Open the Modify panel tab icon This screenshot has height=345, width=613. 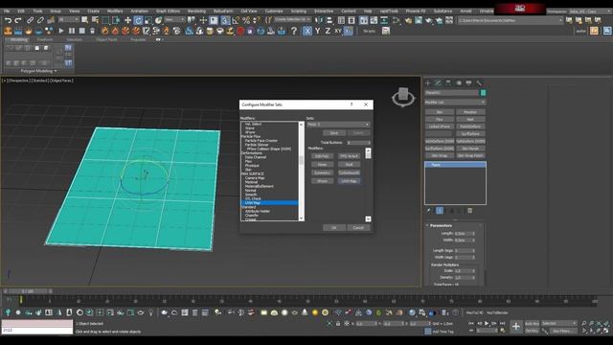coord(438,83)
